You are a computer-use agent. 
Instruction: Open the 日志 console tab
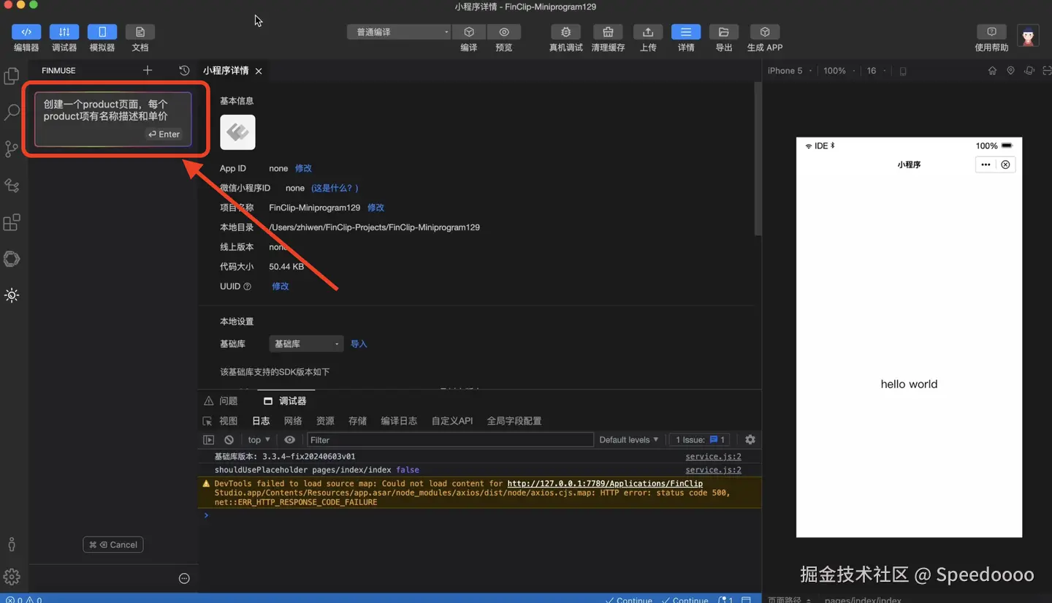tap(261, 421)
